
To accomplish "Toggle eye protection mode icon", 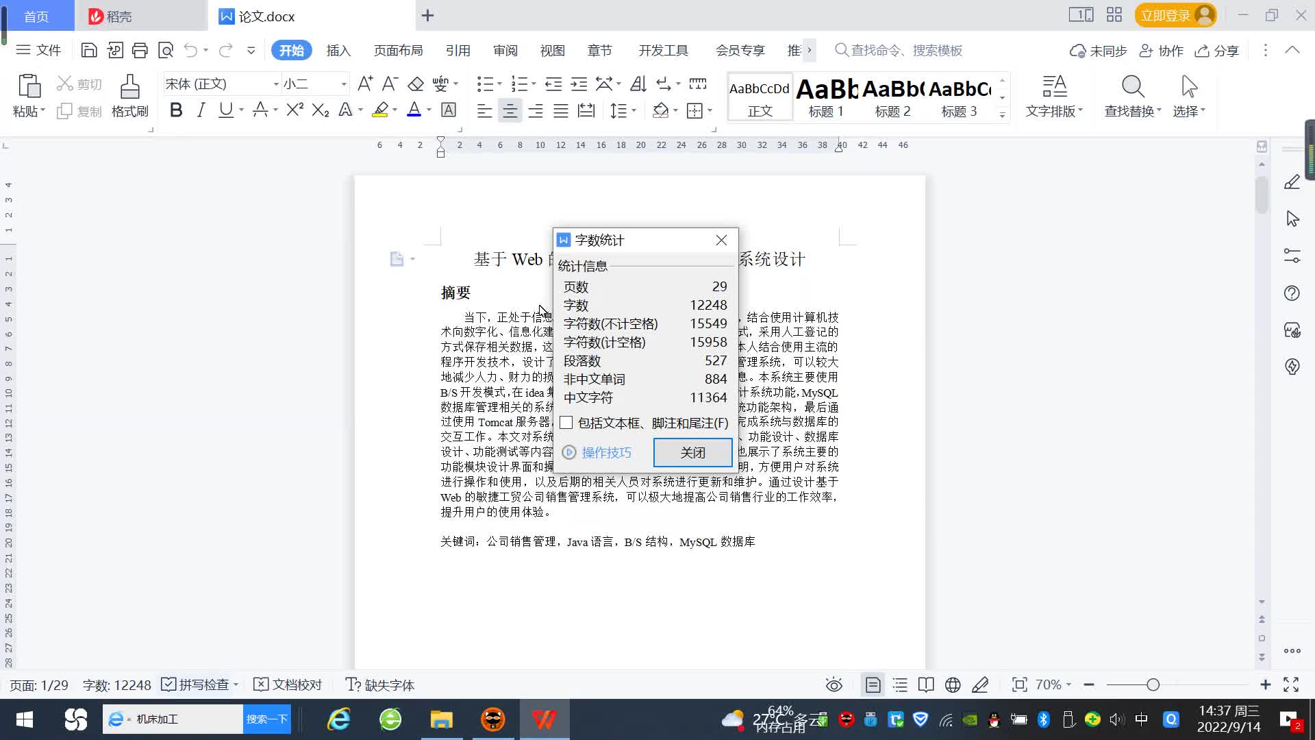I will click(834, 684).
